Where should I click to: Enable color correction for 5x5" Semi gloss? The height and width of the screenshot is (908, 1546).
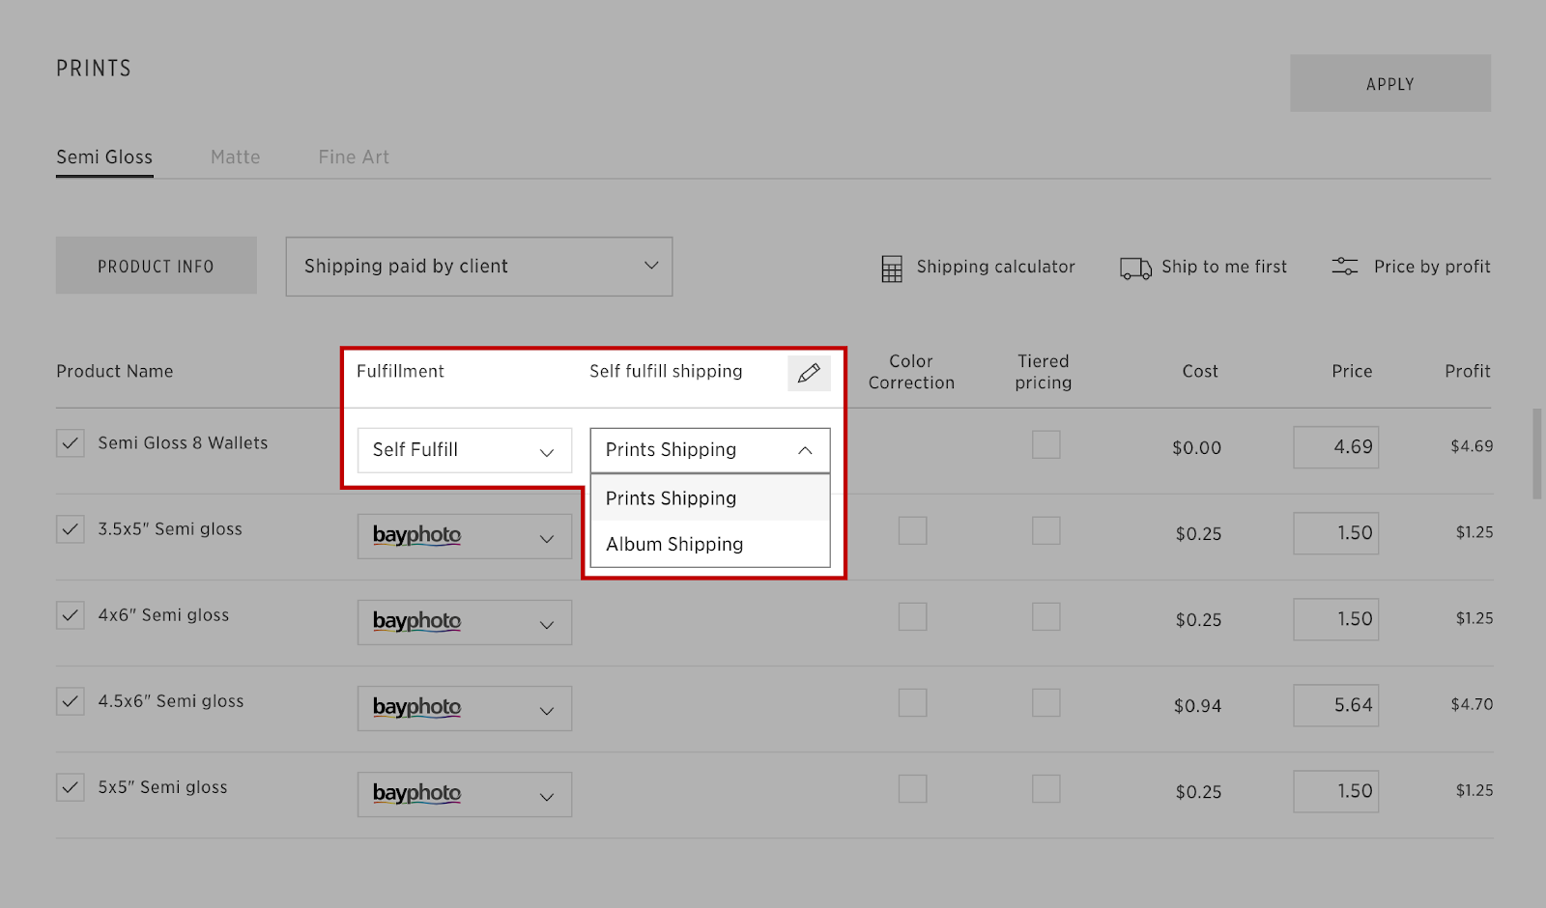point(913,788)
